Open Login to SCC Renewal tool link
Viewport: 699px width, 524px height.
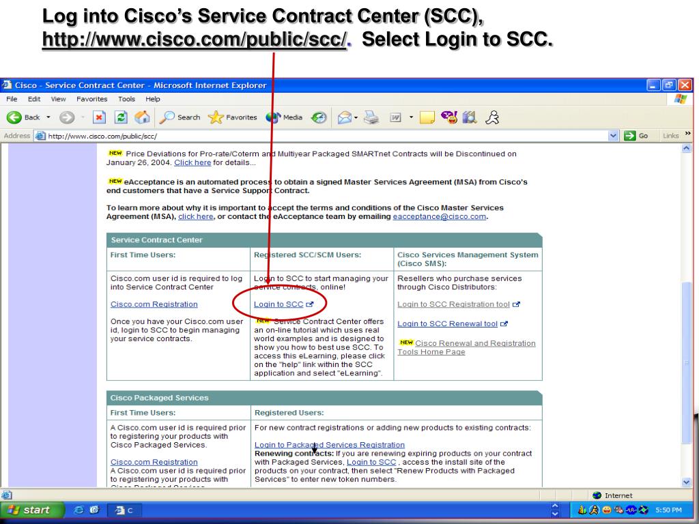coord(447,324)
